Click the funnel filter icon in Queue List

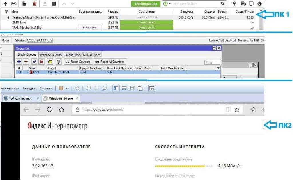pyautogui.click(x=58, y=62)
